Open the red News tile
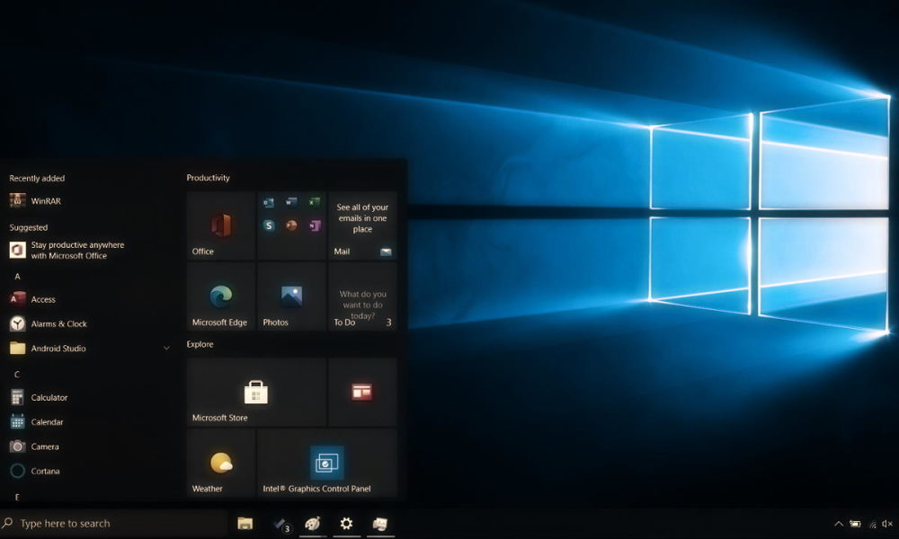Screen dimensions: 899x539 click(362, 393)
